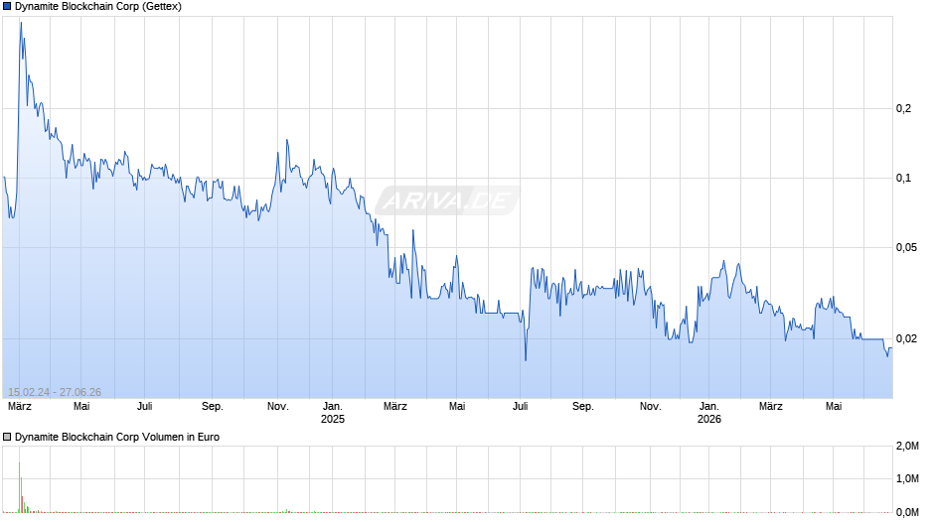Click the 'Dynamite Blockchain Corp Volumen in Euro' label
934x522 pixels.
point(117,437)
